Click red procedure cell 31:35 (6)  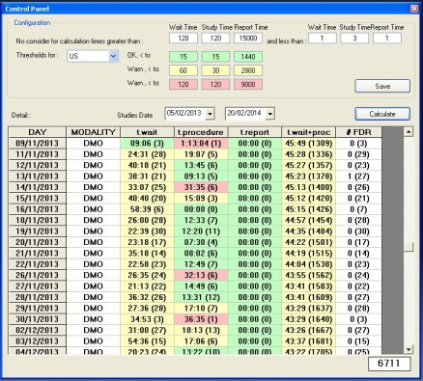tap(201, 187)
